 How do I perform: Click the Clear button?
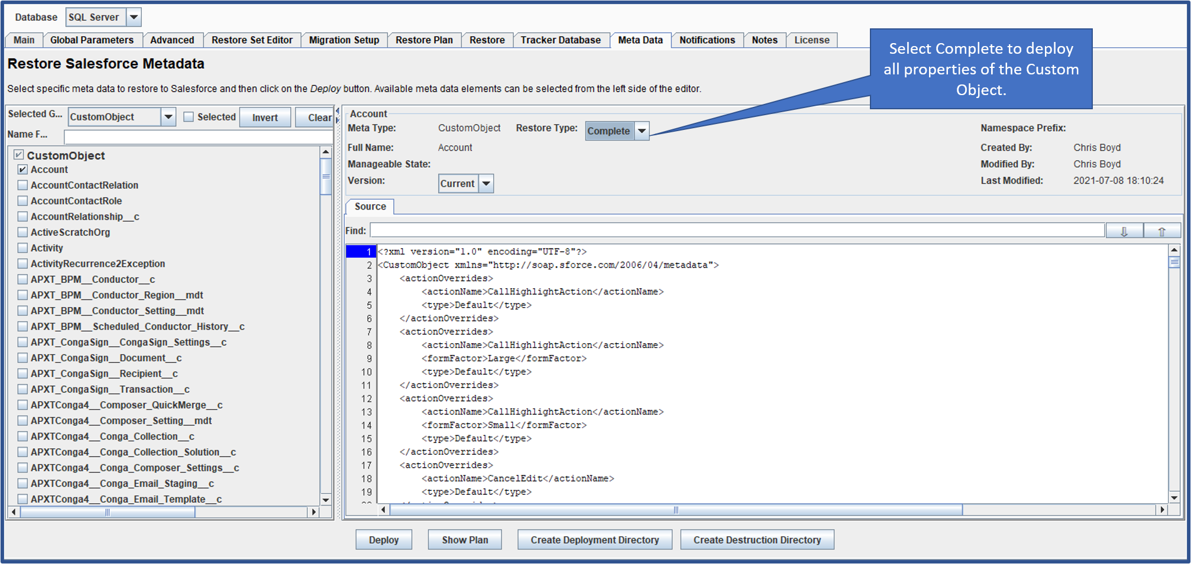pos(315,118)
